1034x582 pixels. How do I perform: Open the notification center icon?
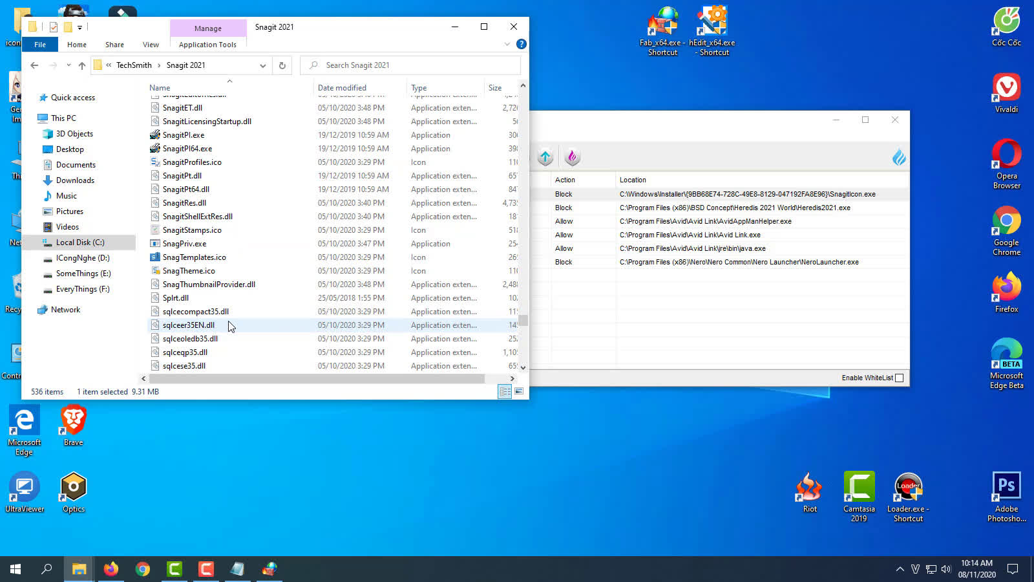pos(1013,569)
